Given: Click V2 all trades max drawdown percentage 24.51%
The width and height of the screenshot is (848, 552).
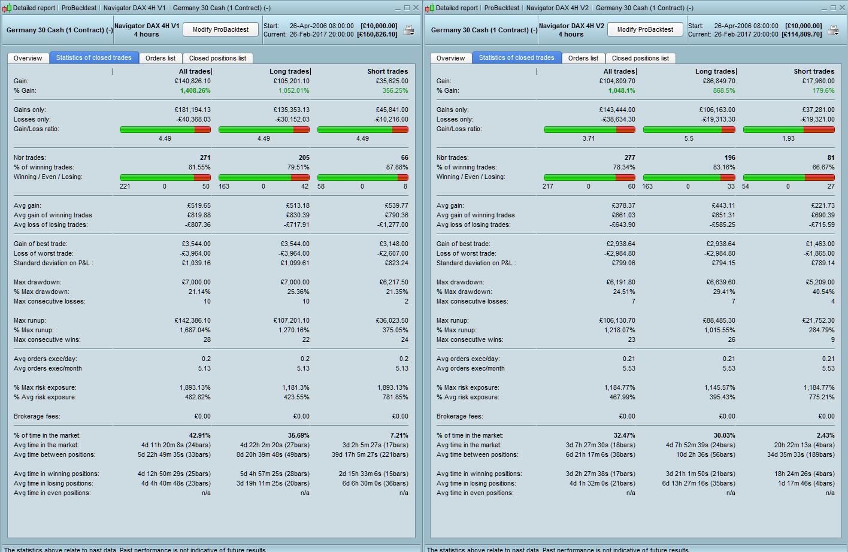Looking at the screenshot, I should click(x=624, y=292).
